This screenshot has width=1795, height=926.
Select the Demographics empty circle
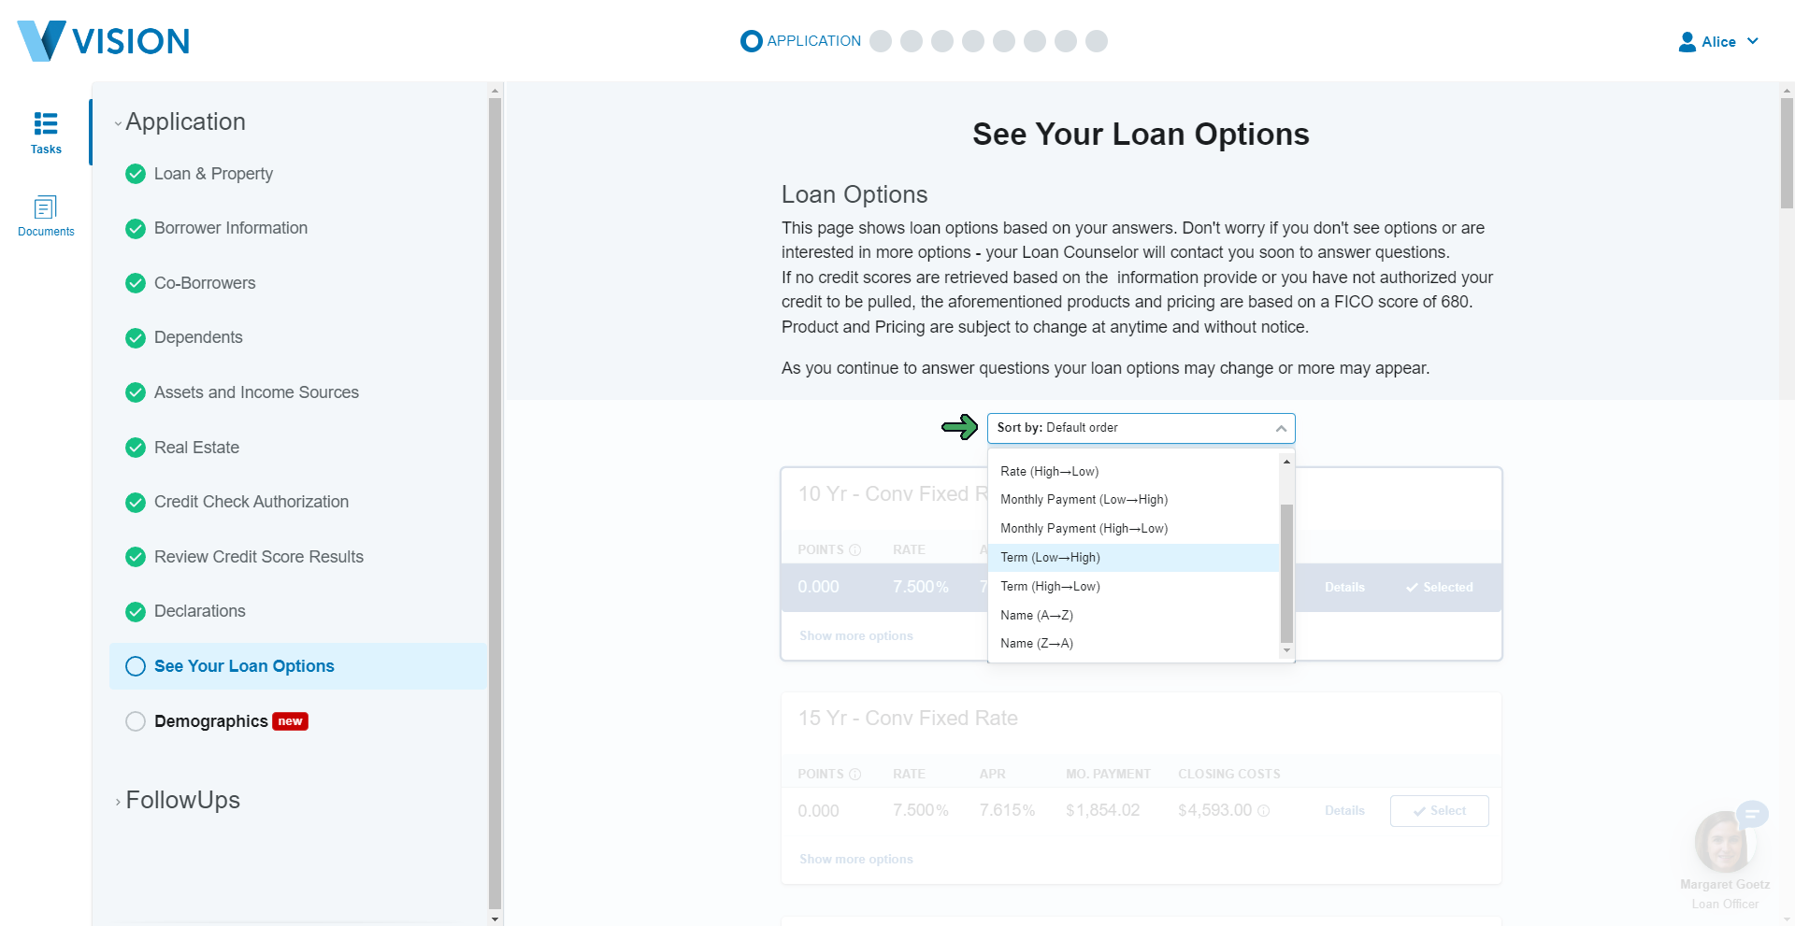tap(136, 721)
